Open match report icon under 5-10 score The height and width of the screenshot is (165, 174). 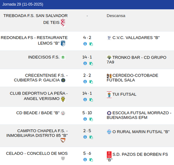click(91, 119)
